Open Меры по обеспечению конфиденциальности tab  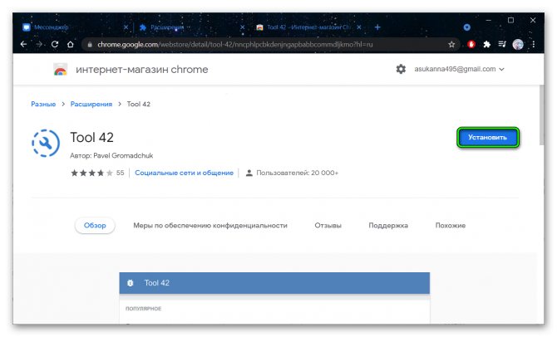coord(210,225)
